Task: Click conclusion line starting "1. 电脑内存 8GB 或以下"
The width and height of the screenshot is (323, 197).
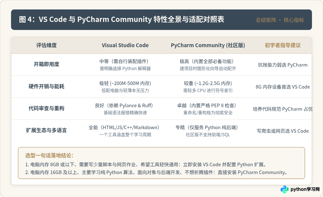Action: coord(146,165)
